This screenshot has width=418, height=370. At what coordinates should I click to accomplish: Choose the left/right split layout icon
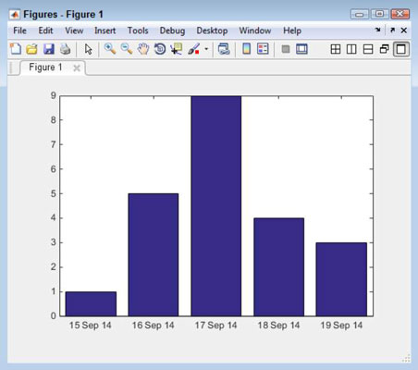coord(351,49)
